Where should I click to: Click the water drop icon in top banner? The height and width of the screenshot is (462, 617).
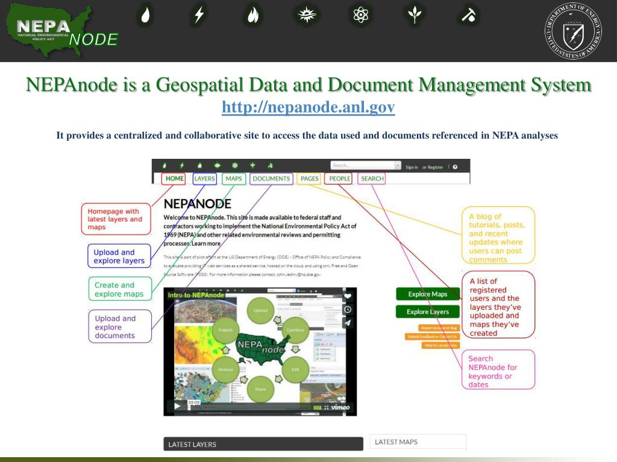146,15
